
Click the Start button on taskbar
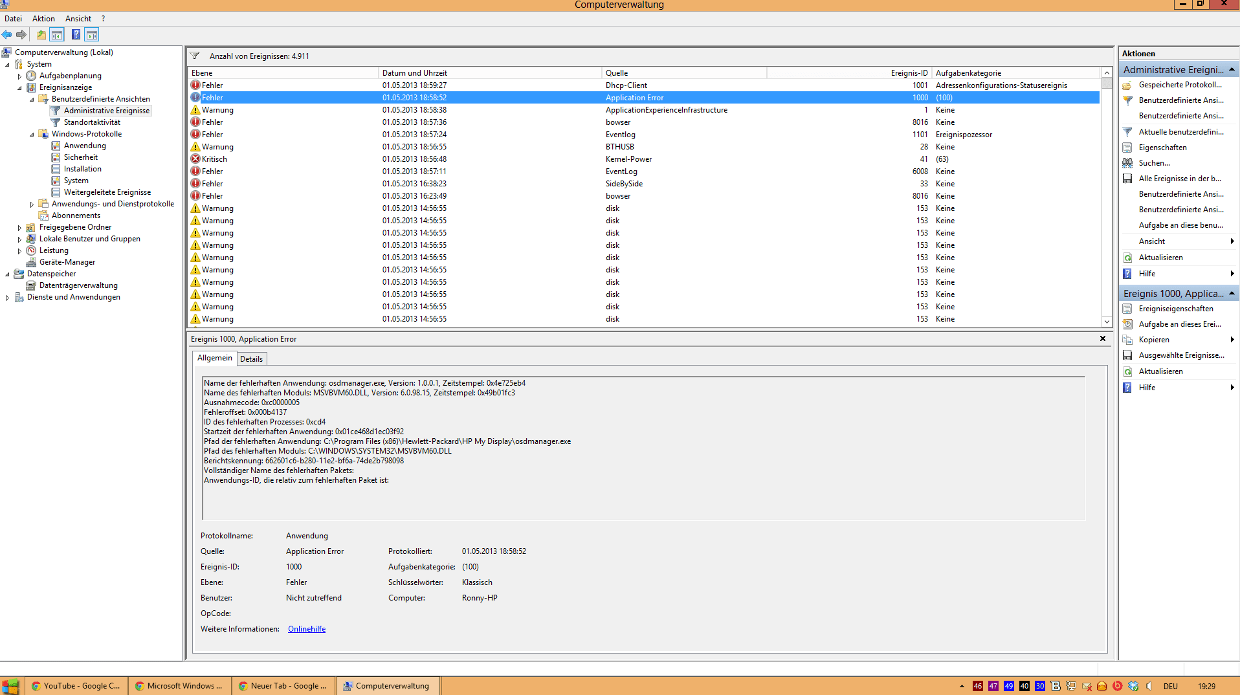pos(10,686)
